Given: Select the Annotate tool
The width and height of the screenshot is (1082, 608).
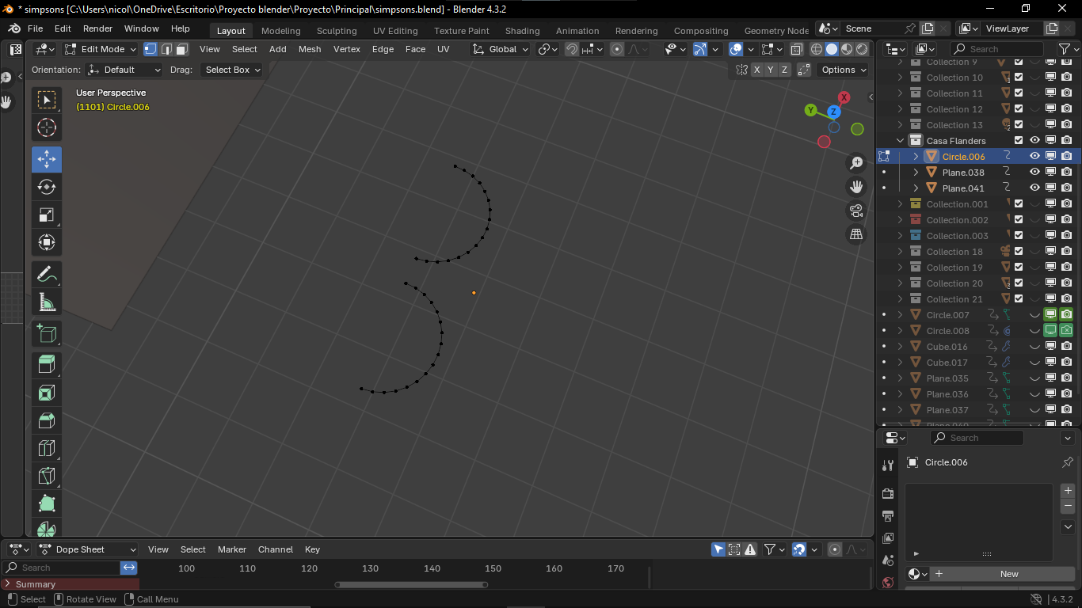Looking at the screenshot, I should 47,274.
